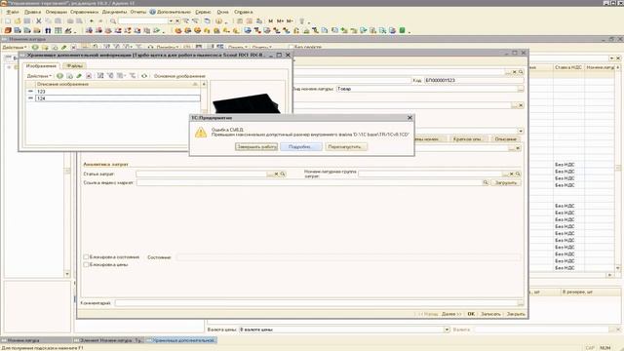This screenshot has width=624, height=351.
Task: Click the Ссылка яндекс маркет input field
Action: tap(309, 182)
